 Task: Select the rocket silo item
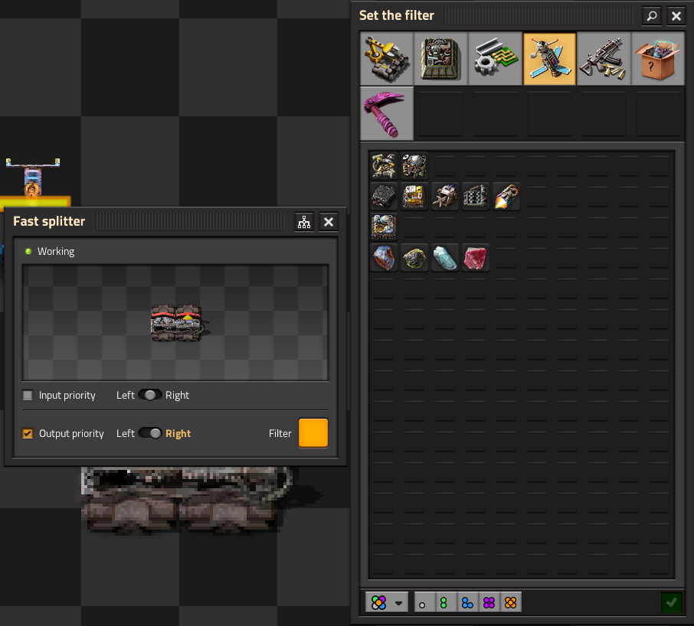point(383,165)
